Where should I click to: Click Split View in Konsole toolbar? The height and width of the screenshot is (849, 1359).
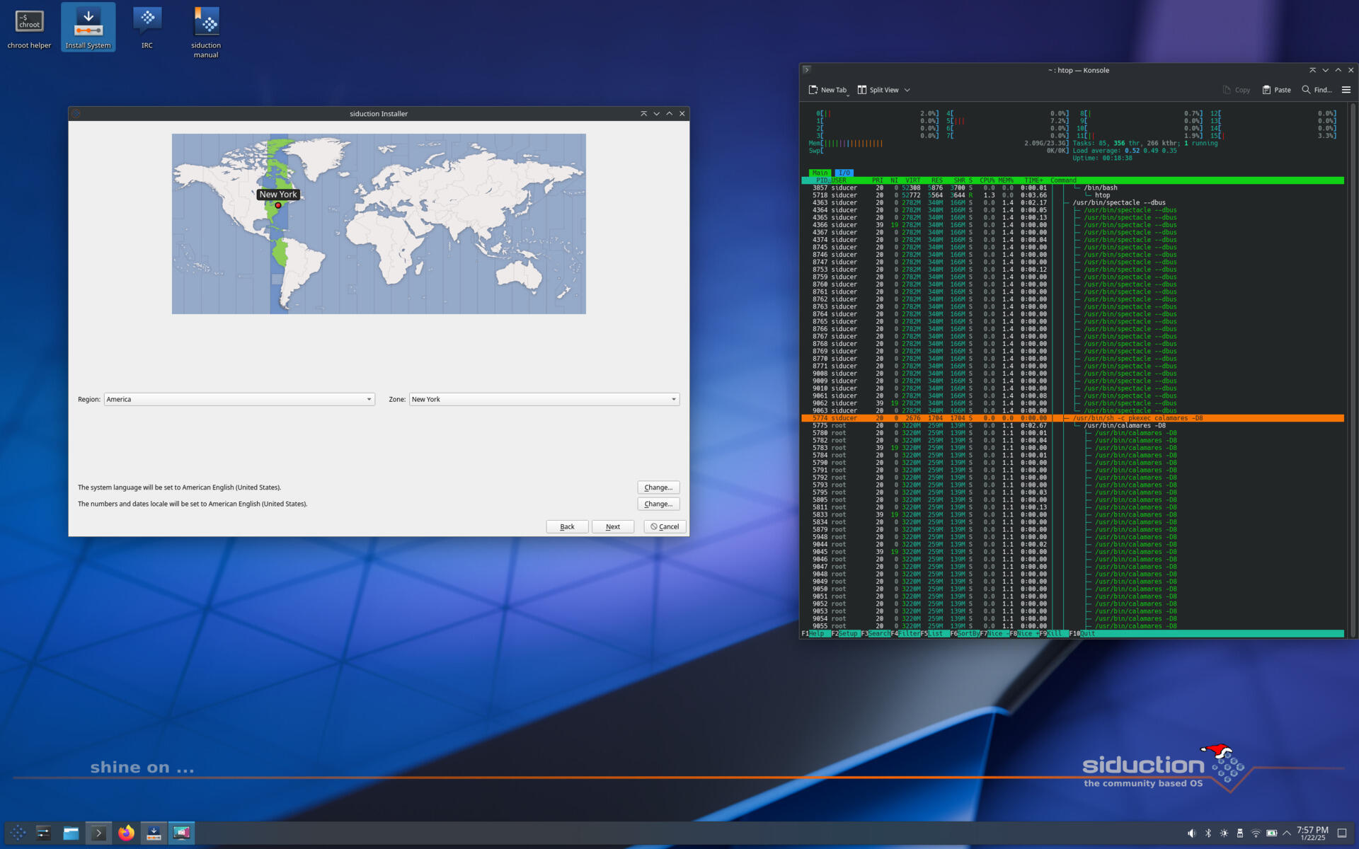pyautogui.click(x=878, y=90)
